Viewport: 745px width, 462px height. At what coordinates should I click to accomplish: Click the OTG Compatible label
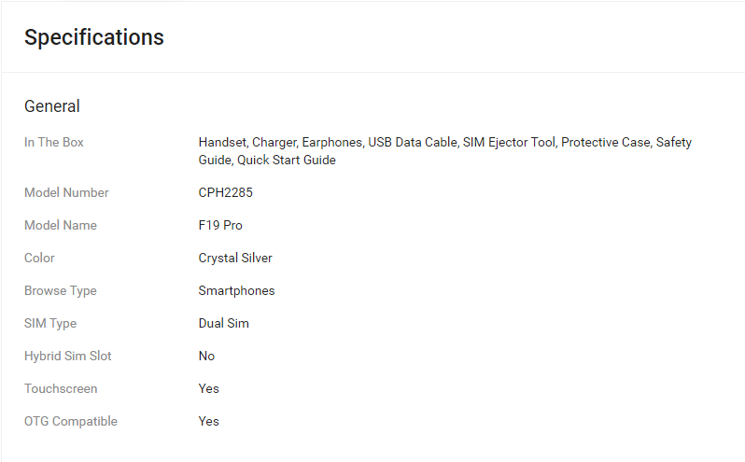pos(71,421)
